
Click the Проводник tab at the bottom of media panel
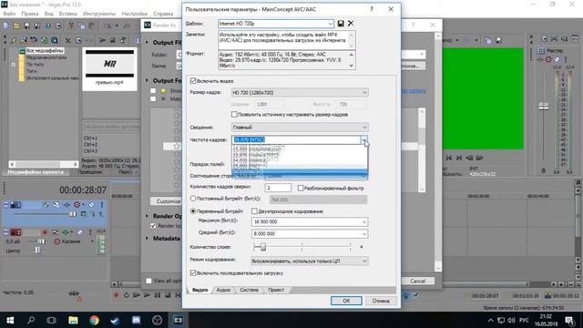point(90,172)
